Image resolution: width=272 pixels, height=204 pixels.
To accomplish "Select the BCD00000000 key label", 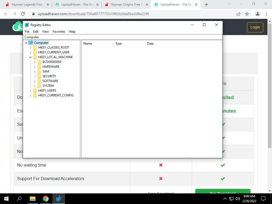I will pos(52,62).
